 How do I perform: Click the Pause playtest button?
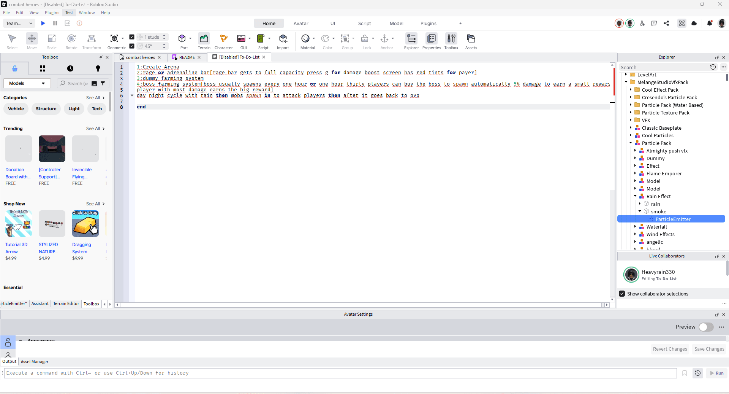(55, 23)
